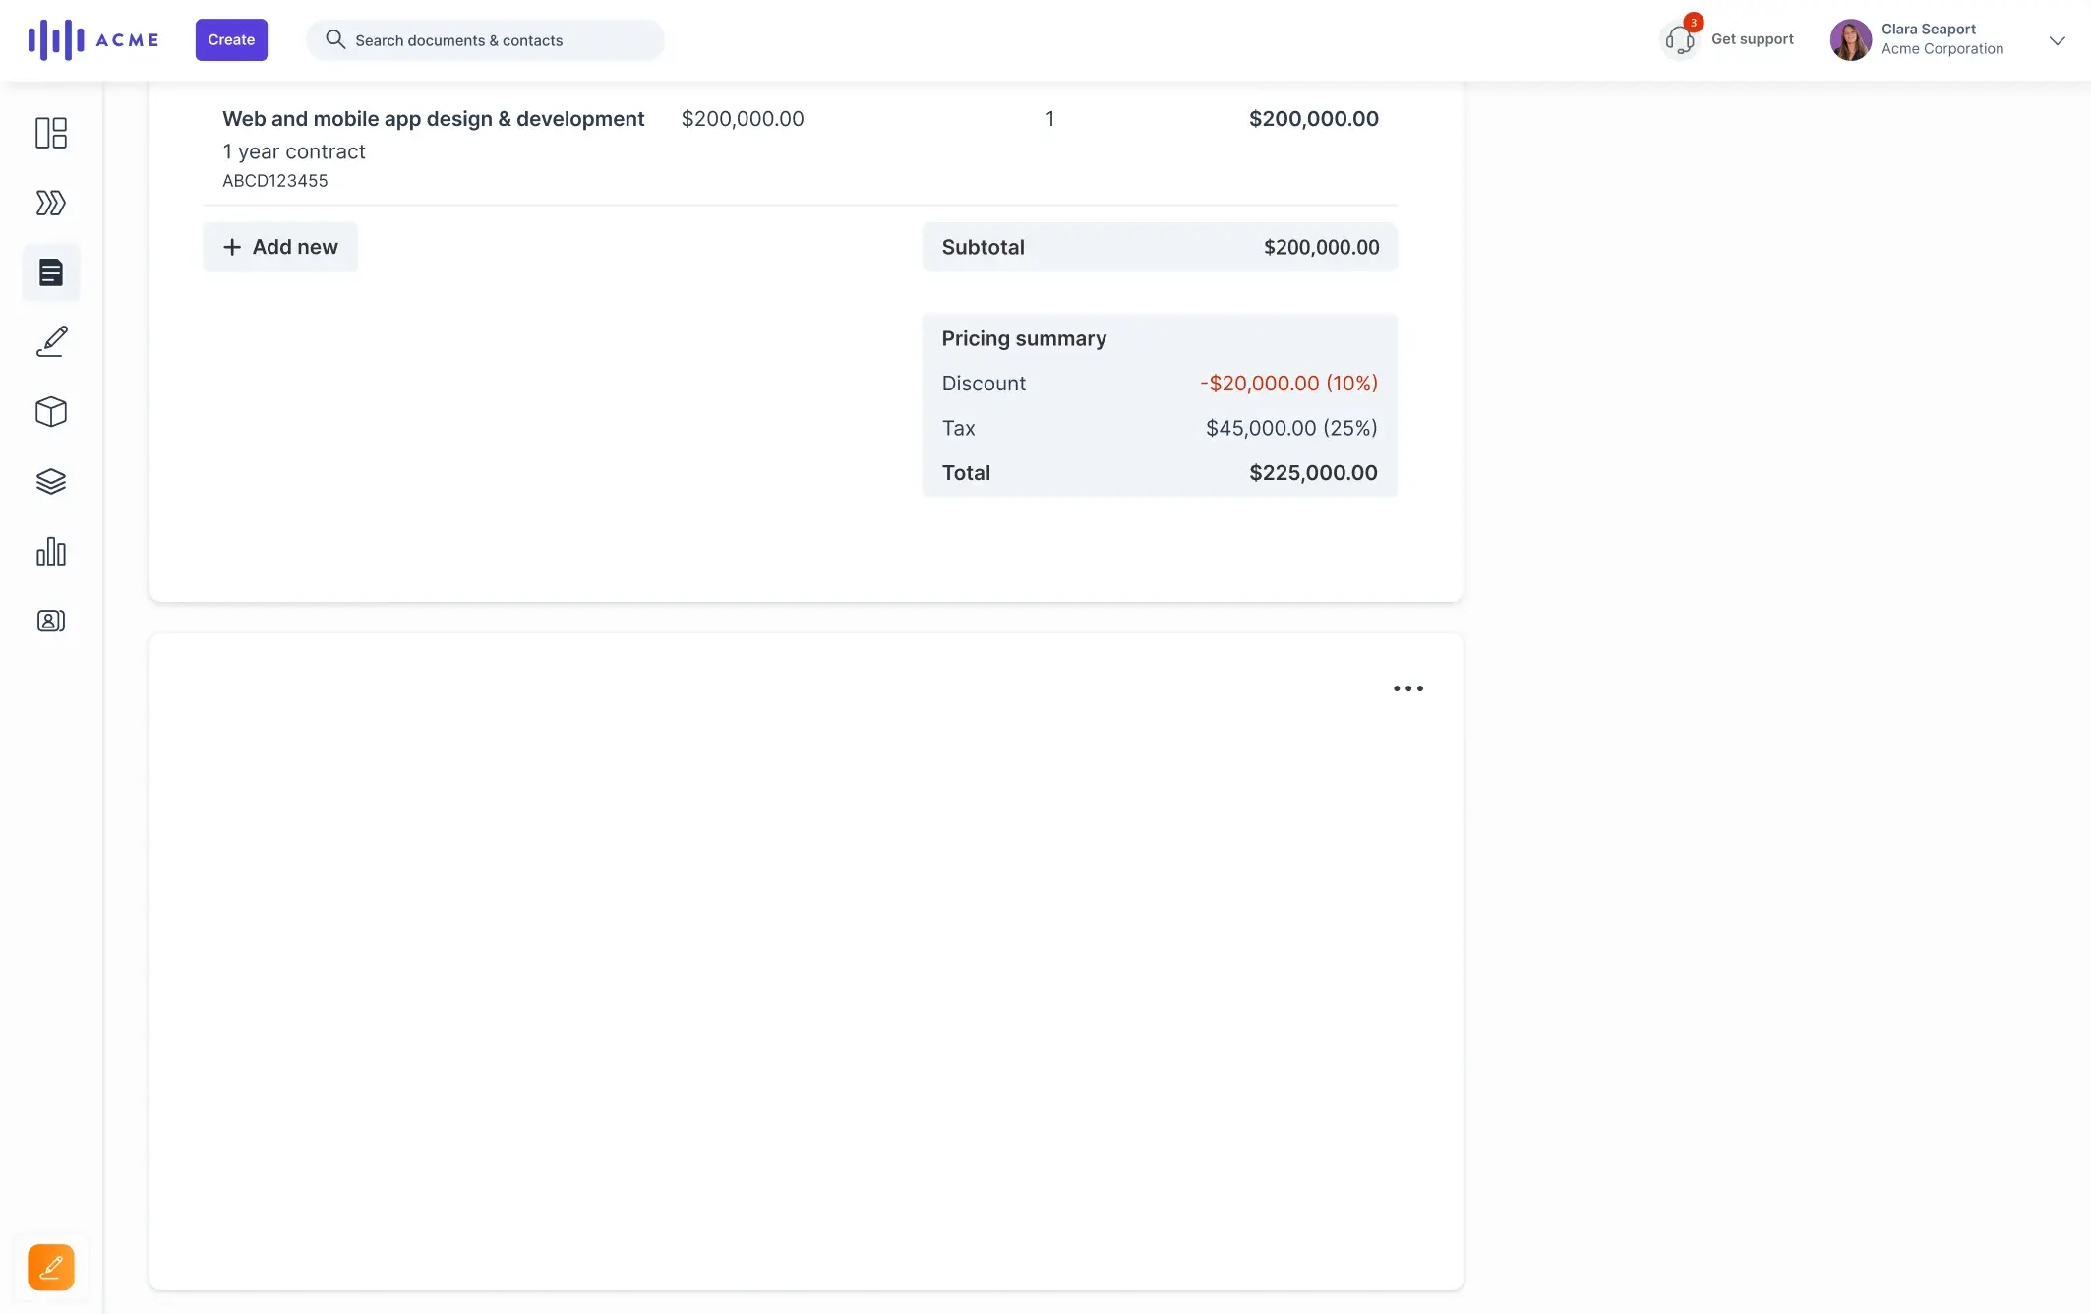Click the double-chevron workflow icon in sidebar
Screen dimensions: 2091x1314
tap(50, 203)
